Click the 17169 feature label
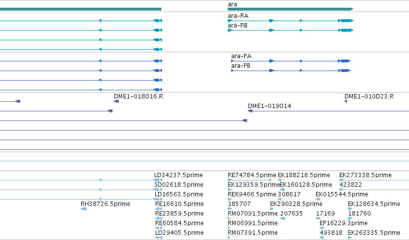This screenshot has width=409, height=240. tap(325, 214)
